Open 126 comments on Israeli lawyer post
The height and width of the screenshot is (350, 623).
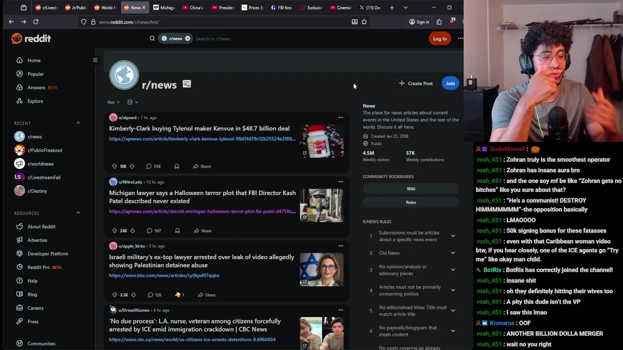click(x=154, y=295)
